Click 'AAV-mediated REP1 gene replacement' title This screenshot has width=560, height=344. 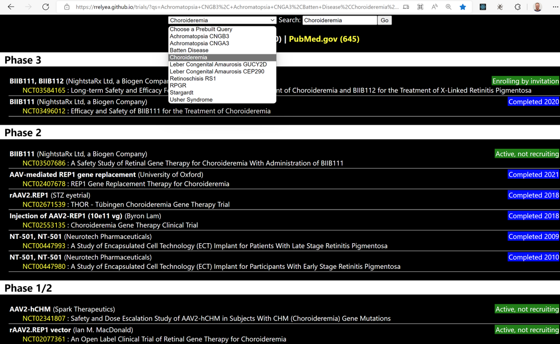click(x=73, y=174)
